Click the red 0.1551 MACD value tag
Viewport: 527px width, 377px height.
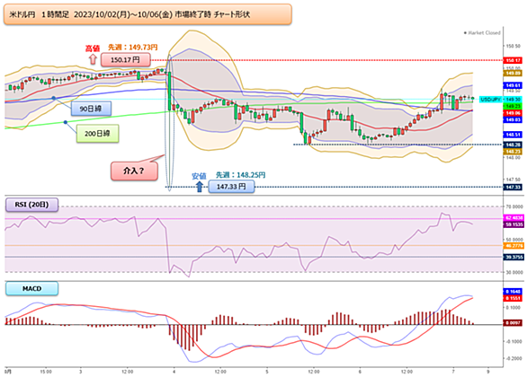point(513,298)
